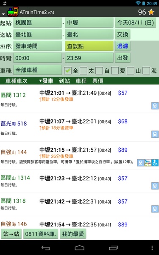Viewport: 159px width, 255px height.
Task: Tap 預計 12分後發車 departure notice
Action: [x=56, y=99]
